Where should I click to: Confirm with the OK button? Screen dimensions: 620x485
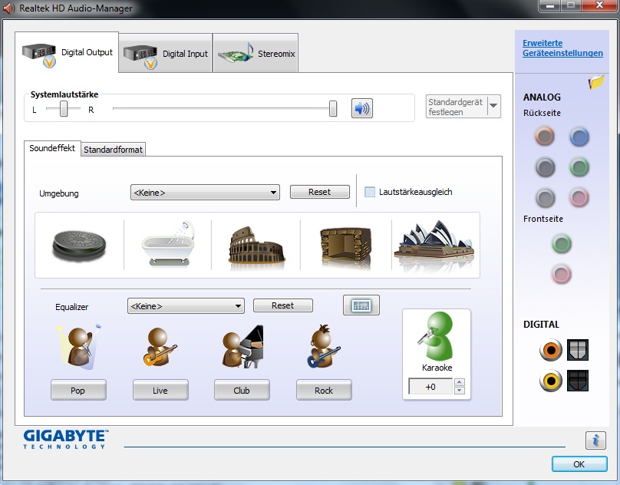coord(579,464)
